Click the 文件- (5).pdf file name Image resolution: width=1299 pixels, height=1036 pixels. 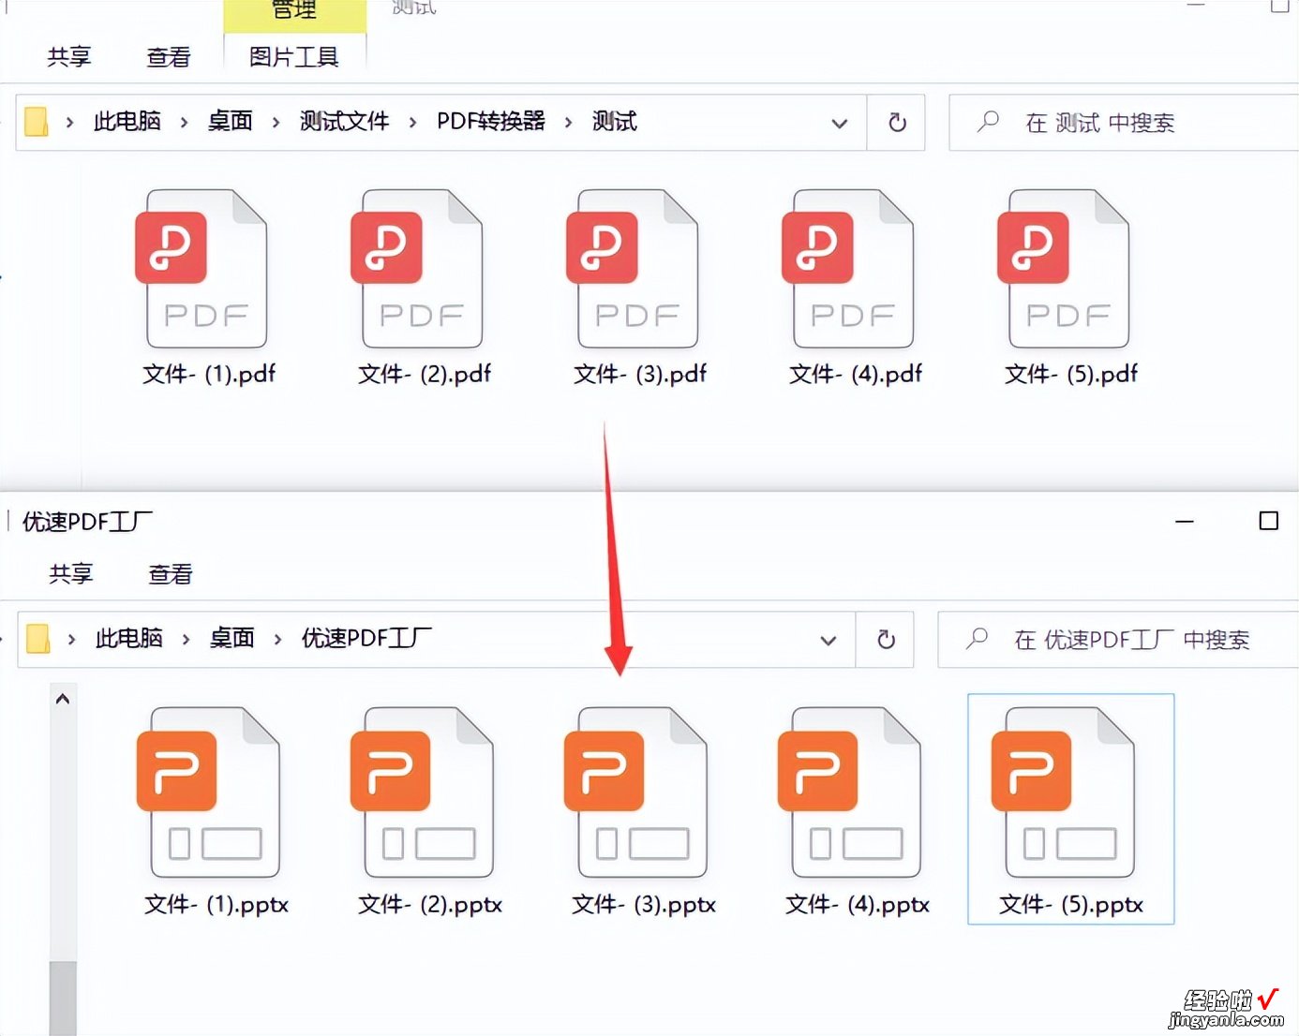click(1071, 375)
